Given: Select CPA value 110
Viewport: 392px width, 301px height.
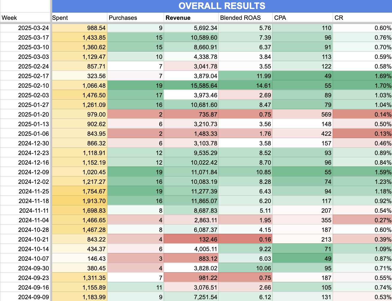Looking at the screenshot, I should point(303,28).
